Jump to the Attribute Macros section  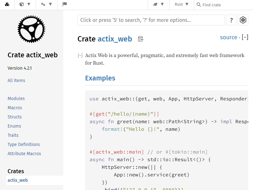click(24, 154)
